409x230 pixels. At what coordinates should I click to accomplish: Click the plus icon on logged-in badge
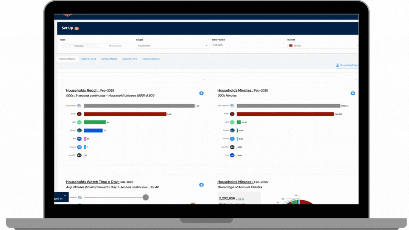point(65,195)
